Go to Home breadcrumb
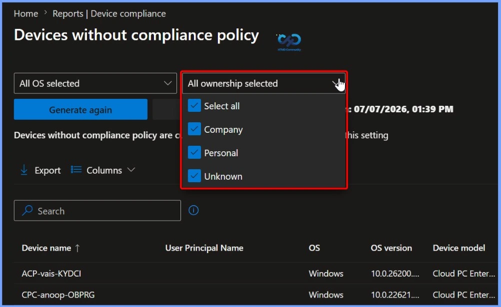501x307 pixels. 26,13
